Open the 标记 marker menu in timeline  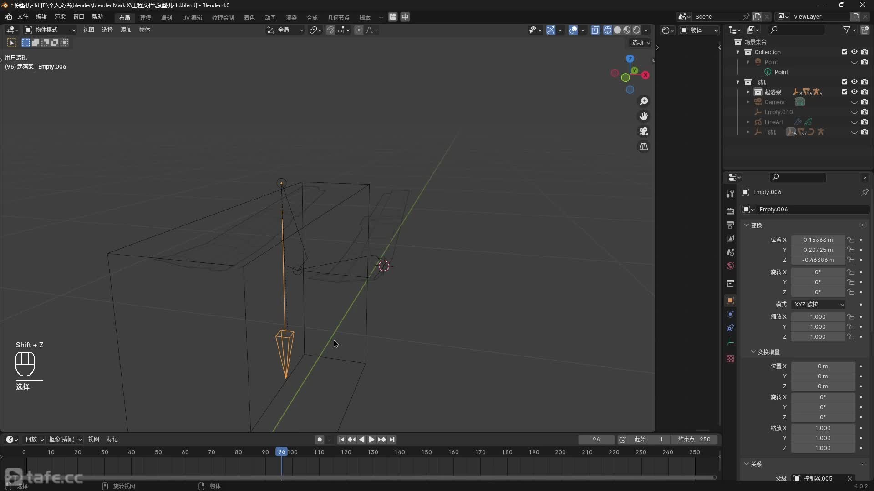[112, 440]
